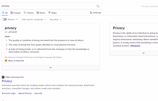Viewport: 158px width, 101px height.
Task: Play the privacy pronunciation audio
Action: tap(6, 32)
